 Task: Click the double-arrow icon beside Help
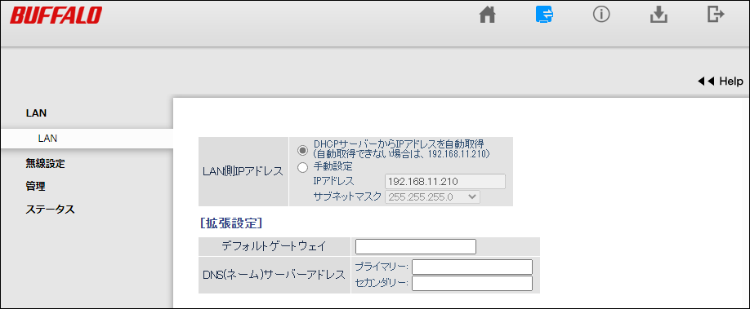pos(706,82)
